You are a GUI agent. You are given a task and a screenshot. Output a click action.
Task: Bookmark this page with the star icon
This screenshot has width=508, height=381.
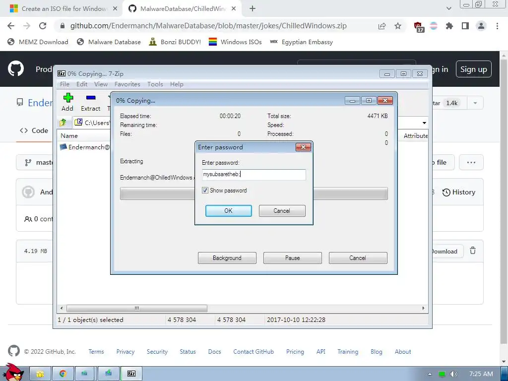[398, 26]
